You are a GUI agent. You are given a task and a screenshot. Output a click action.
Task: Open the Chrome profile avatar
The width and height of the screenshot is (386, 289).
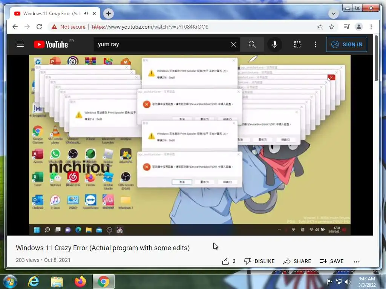point(359,27)
